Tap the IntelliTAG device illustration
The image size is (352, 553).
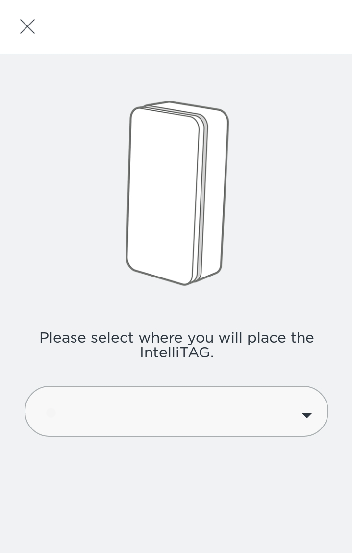point(176,191)
